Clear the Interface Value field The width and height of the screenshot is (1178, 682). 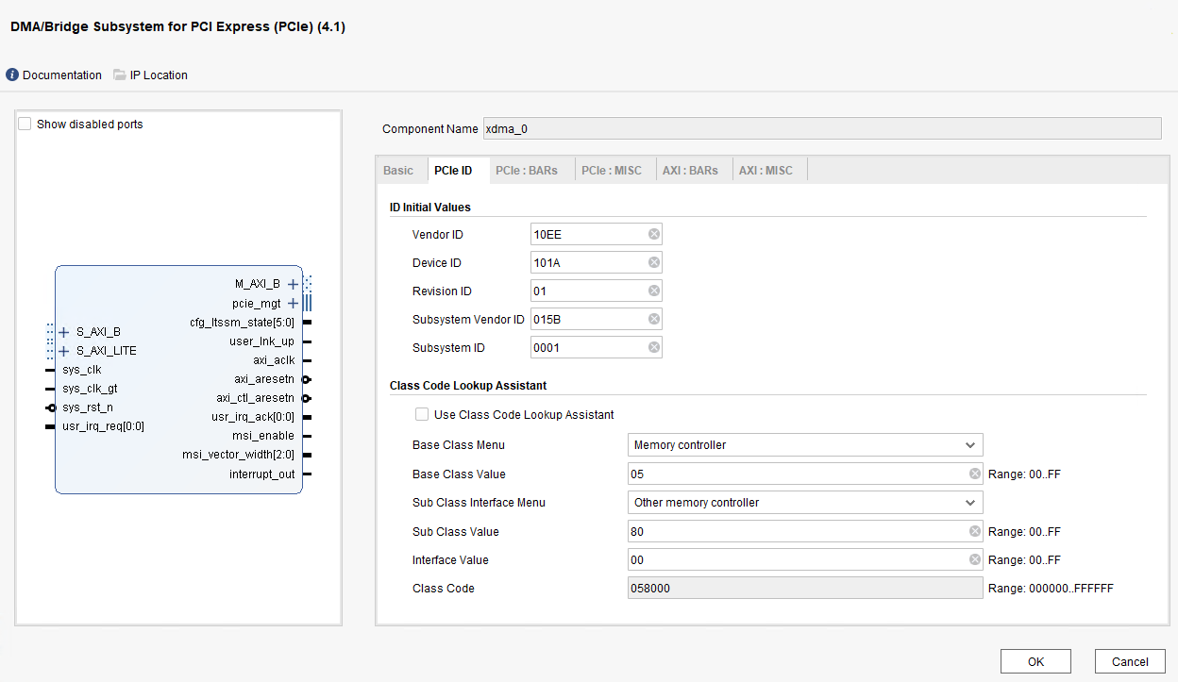click(x=973, y=559)
